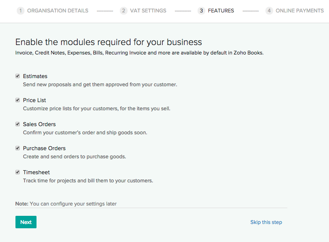Click the Purchase Orders label

44,148
